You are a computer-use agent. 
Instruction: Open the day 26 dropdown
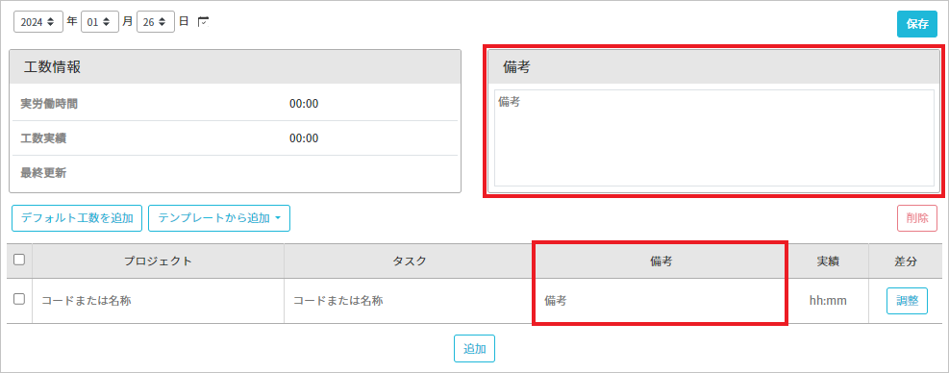point(156,22)
